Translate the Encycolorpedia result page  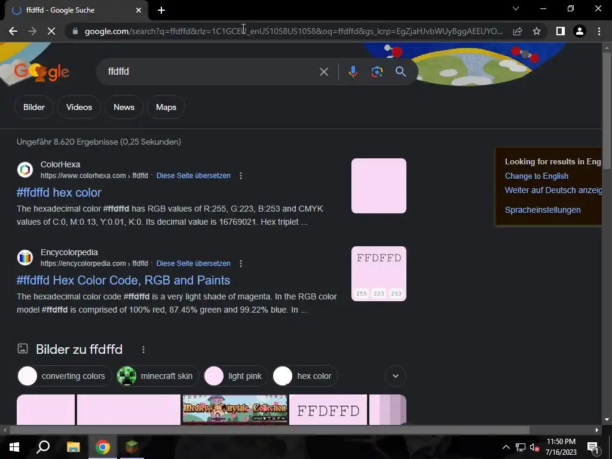point(193,264)
